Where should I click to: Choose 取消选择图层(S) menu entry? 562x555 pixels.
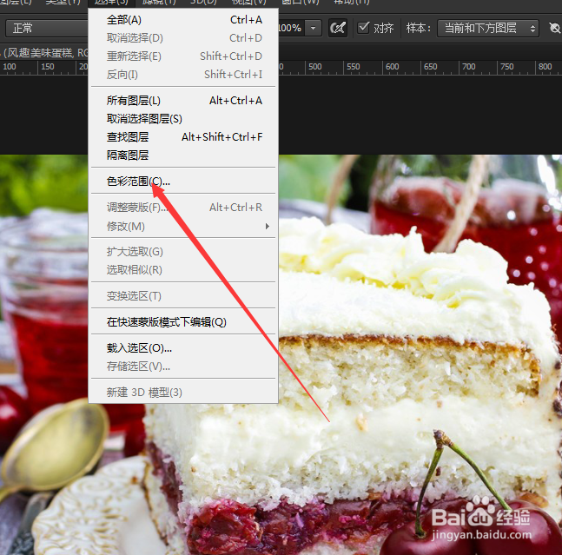(183, 119)
